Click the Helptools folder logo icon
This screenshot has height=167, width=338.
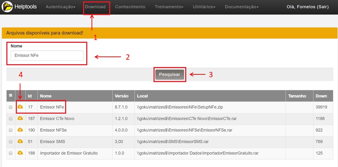[8, 7]
